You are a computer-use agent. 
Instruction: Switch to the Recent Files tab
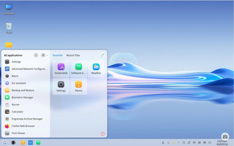click(73, 55)
